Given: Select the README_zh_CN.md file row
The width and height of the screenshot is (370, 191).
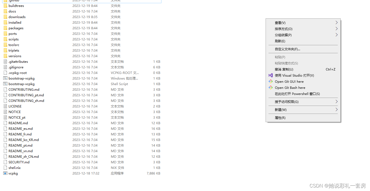Looking at the screenshot, I should click(x=23, y=156).
